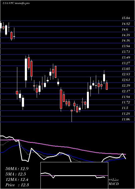Click the 12.61 price axis label
135x189 pixels.
[x=126, y=80]
